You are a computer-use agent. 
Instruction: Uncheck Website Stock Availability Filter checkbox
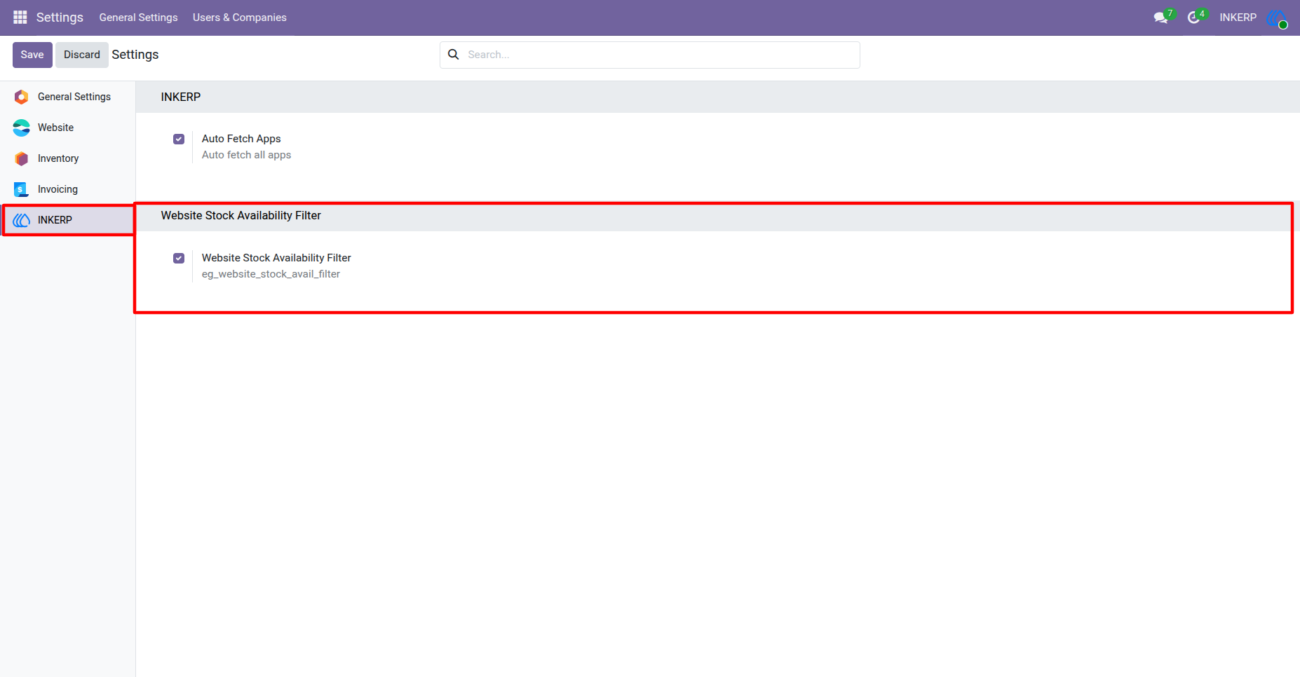(x=179, y=258)
